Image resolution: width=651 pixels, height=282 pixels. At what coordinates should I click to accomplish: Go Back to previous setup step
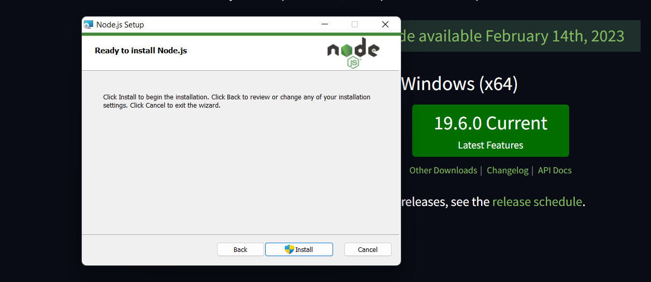click(240, 249)
